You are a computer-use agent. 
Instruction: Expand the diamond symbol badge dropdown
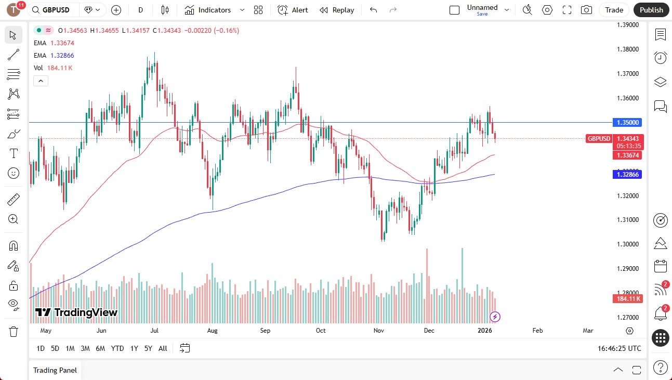pos(93,10)
